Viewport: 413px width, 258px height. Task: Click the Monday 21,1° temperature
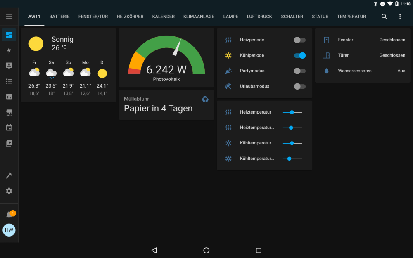85,86
